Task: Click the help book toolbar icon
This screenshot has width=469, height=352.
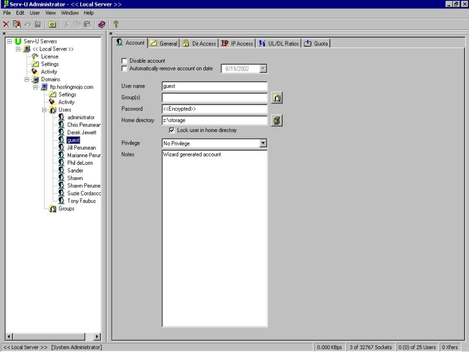Action: pos(101,24)
